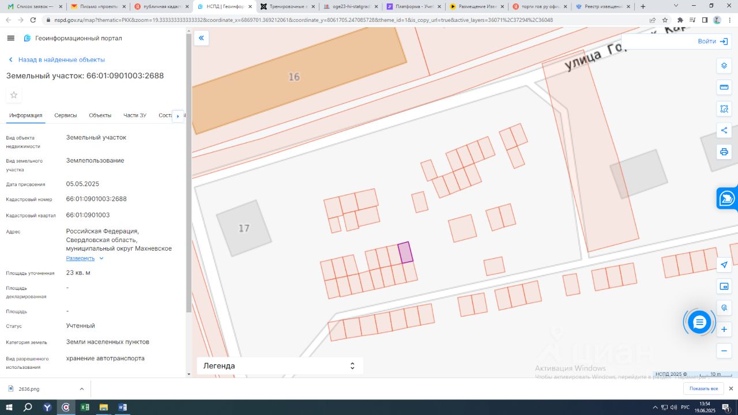This screenshot has width=738, height=415.
Task: Open the hamburger menu of the Геоинформационный портал
Action: 10,38
